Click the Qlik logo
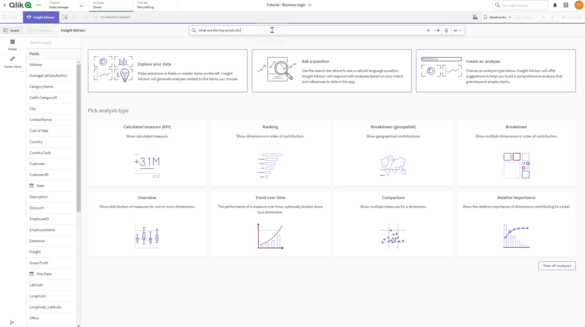 (20, 5)
